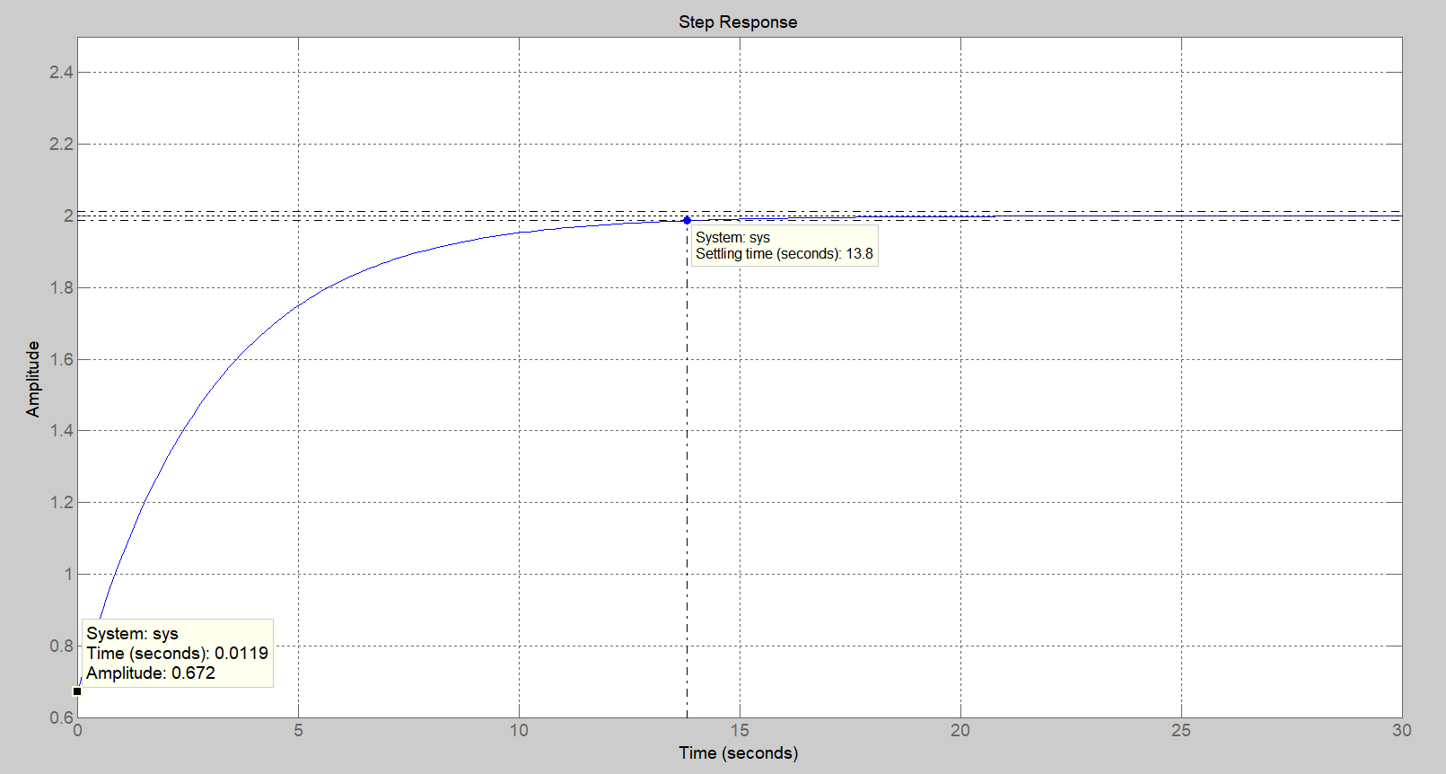Click y-axis tick label 2.2
The width and height of the screenshot is (1446, 774).
pyautogui.click(x=61, y=145)
